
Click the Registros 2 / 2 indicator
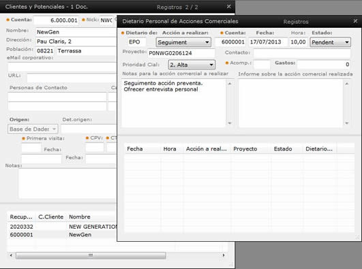click(177, 7)
